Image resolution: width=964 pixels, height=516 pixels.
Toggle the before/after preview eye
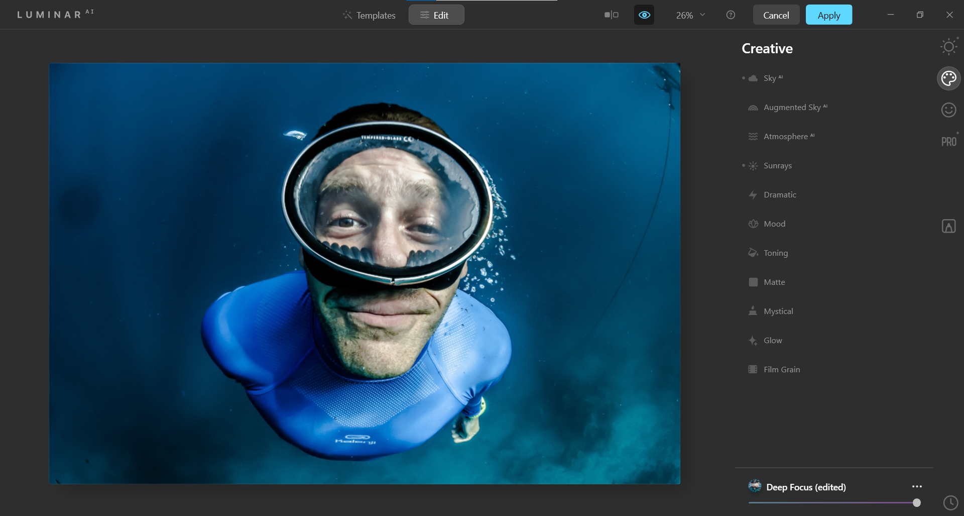point(644,15)
